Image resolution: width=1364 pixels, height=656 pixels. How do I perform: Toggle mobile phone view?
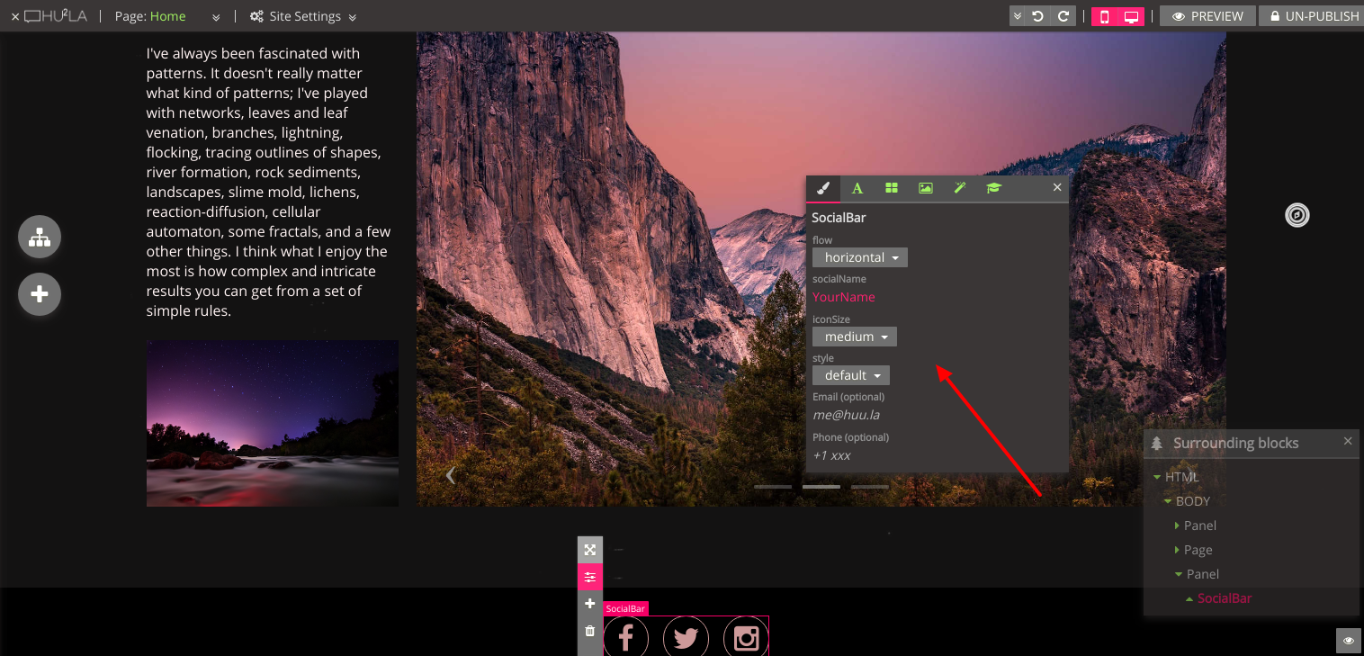click(x=1105, y=16)
